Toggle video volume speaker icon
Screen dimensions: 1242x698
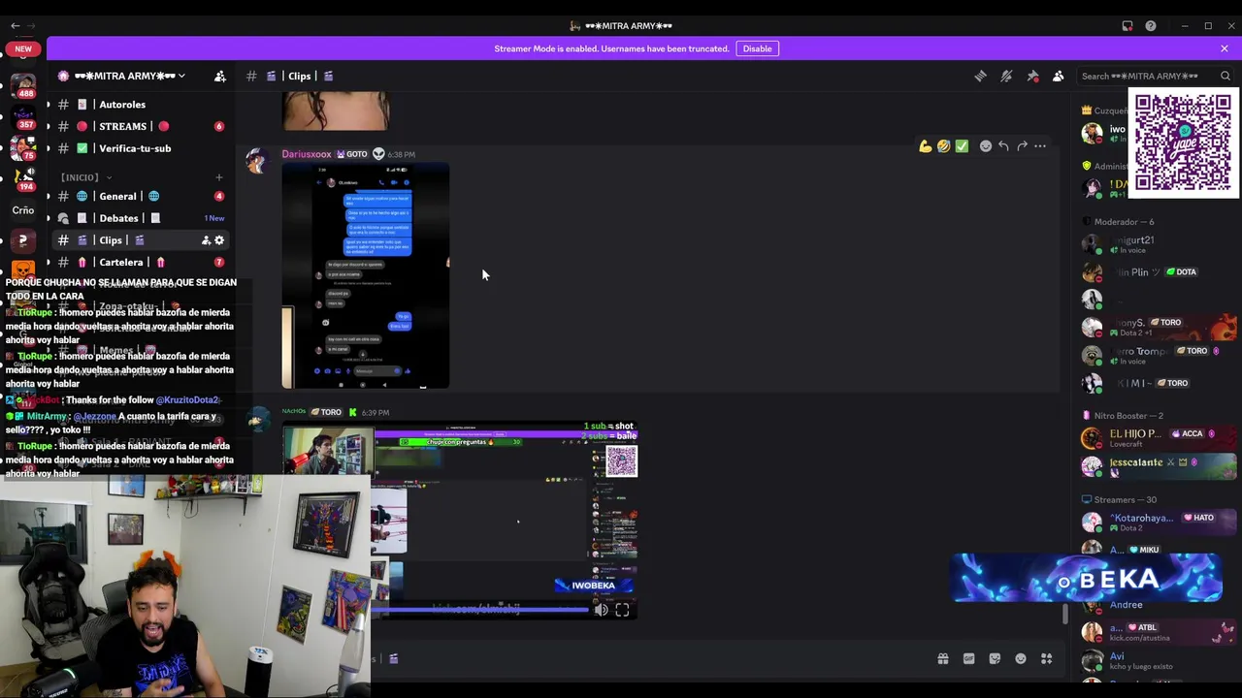tap(601, 610)
